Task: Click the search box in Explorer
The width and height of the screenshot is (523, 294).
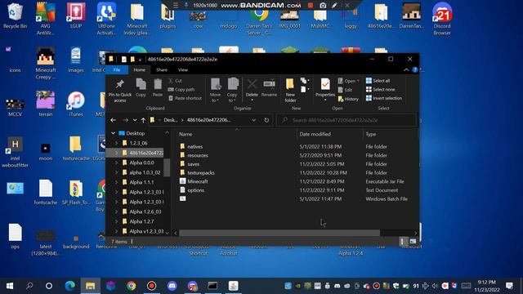Action: click(346, 120)
